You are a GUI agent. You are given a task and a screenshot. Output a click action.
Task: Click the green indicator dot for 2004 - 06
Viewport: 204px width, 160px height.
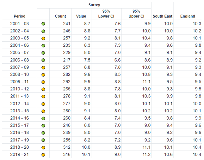point(43,46)
